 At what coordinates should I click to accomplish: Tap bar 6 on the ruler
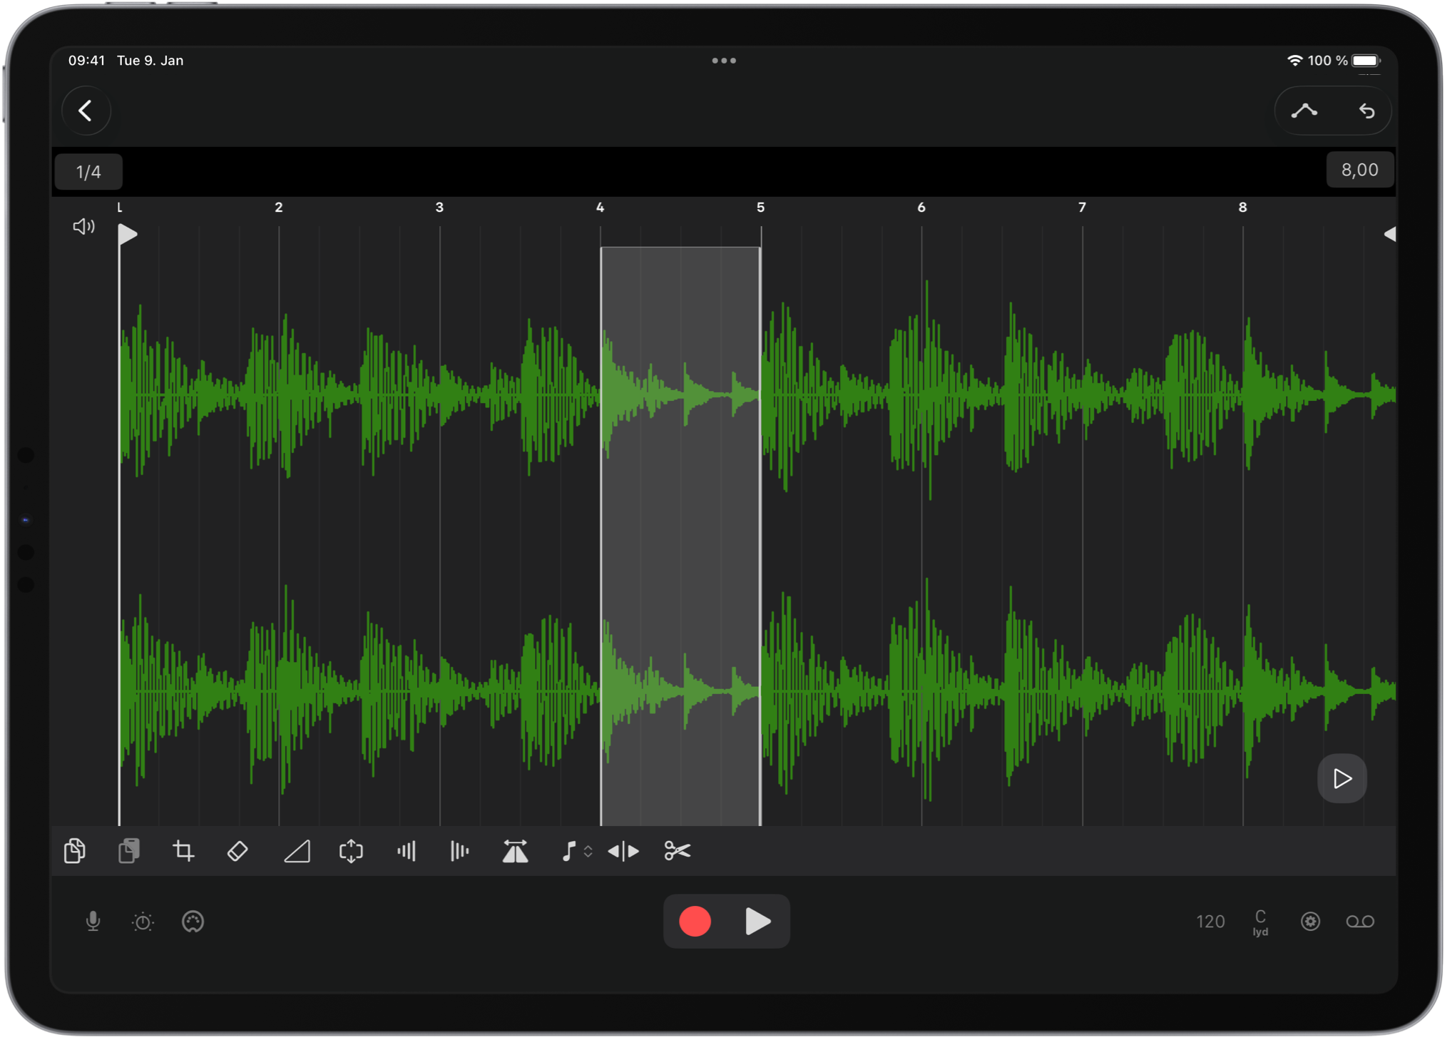coord(921,208)
